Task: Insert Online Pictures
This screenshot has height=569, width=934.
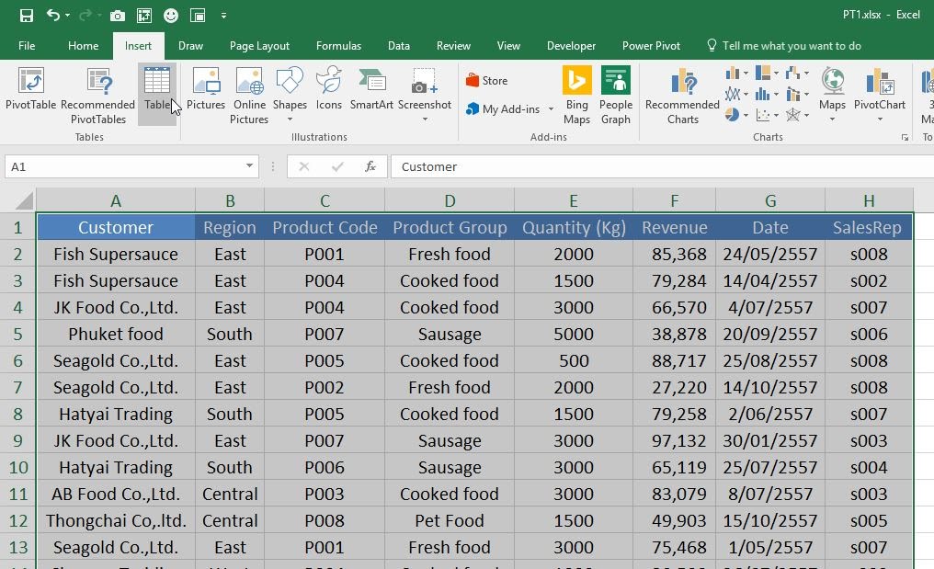Action: (249, 96)
